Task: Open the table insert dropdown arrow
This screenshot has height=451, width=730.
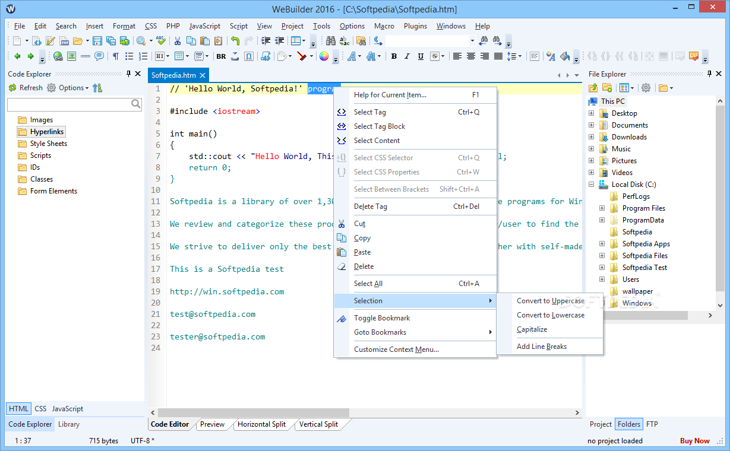Action: 187,56
